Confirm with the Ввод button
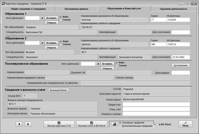The image size is (199, 134). coord(186,124)
